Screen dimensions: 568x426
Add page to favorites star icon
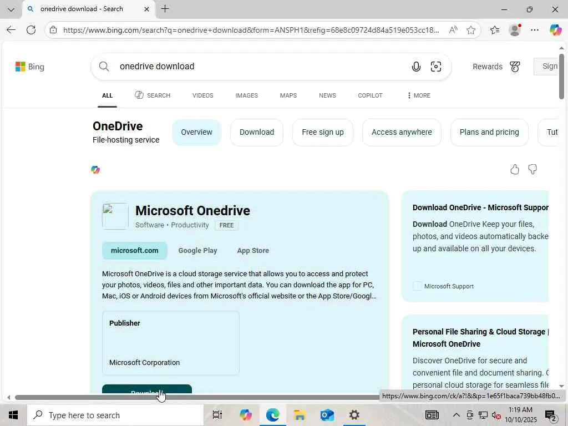(471, 30)
